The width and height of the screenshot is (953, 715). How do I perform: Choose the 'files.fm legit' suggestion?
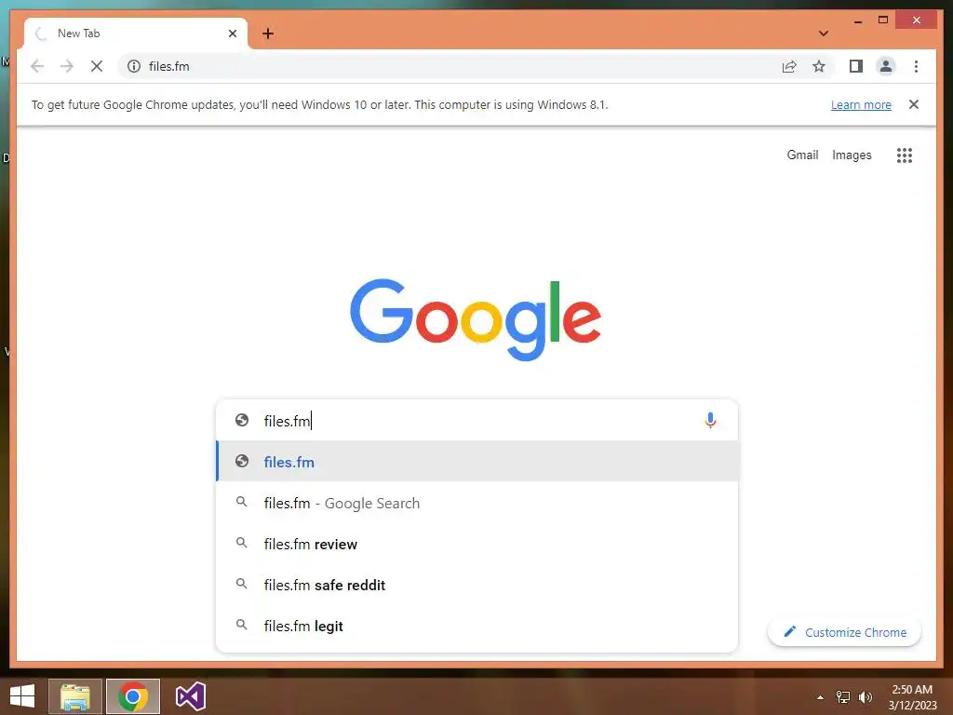coord(477,627)
